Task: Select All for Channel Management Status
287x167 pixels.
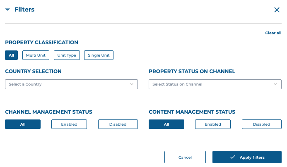Action: 23,124
